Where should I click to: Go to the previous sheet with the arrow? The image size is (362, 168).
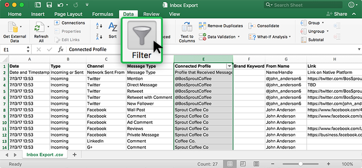(6, 155)
